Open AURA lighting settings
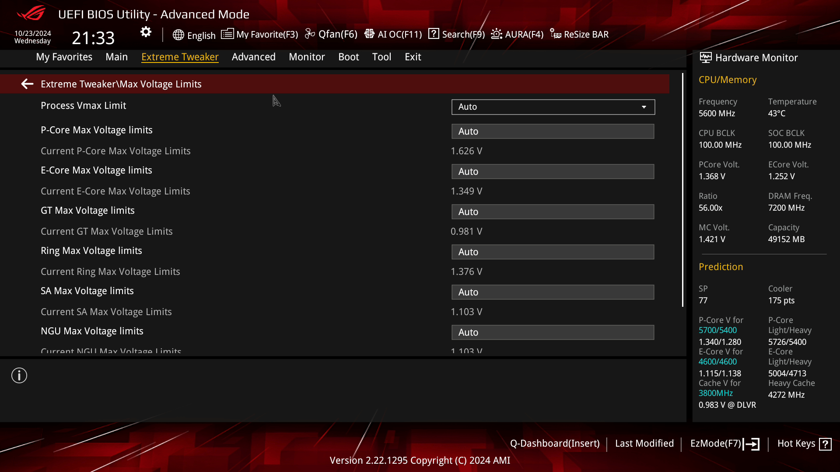 (x=517, y=34)
